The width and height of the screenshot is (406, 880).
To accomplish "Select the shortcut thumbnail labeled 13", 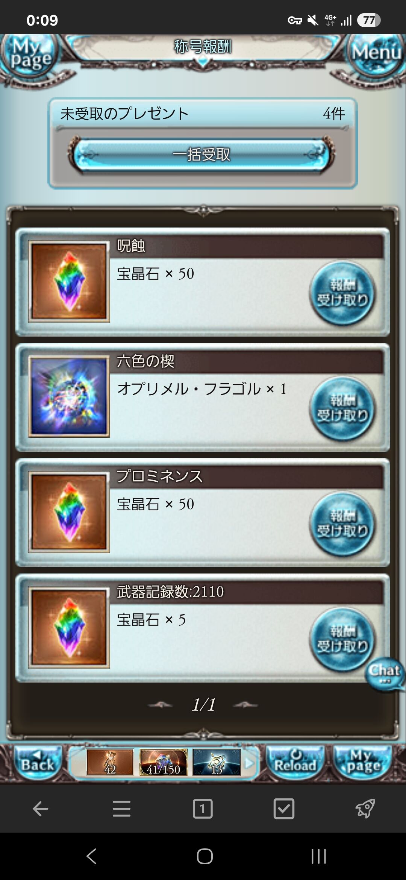I will (217, 762).
